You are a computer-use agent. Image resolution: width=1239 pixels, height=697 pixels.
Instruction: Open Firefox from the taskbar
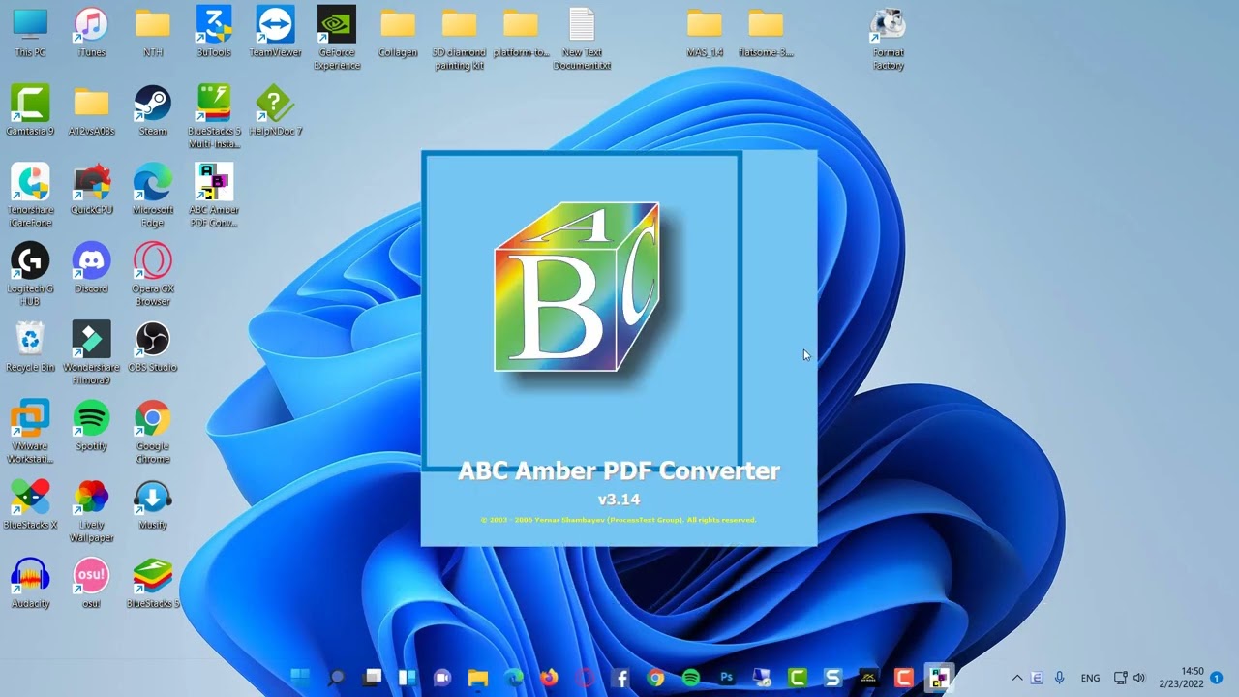click(x=550, y=678)
